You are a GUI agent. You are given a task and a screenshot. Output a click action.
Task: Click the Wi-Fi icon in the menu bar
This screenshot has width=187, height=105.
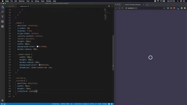[x=158, y=1]
